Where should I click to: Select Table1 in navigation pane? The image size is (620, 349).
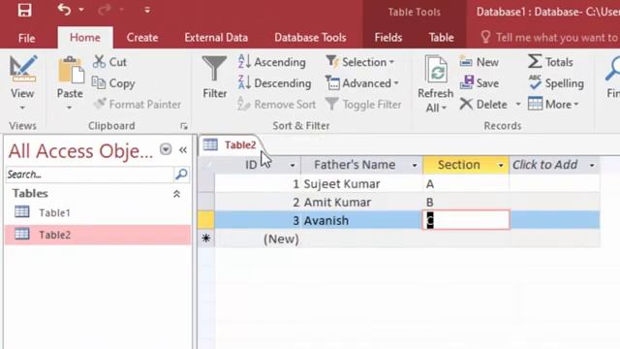click(x=97, y=213)
